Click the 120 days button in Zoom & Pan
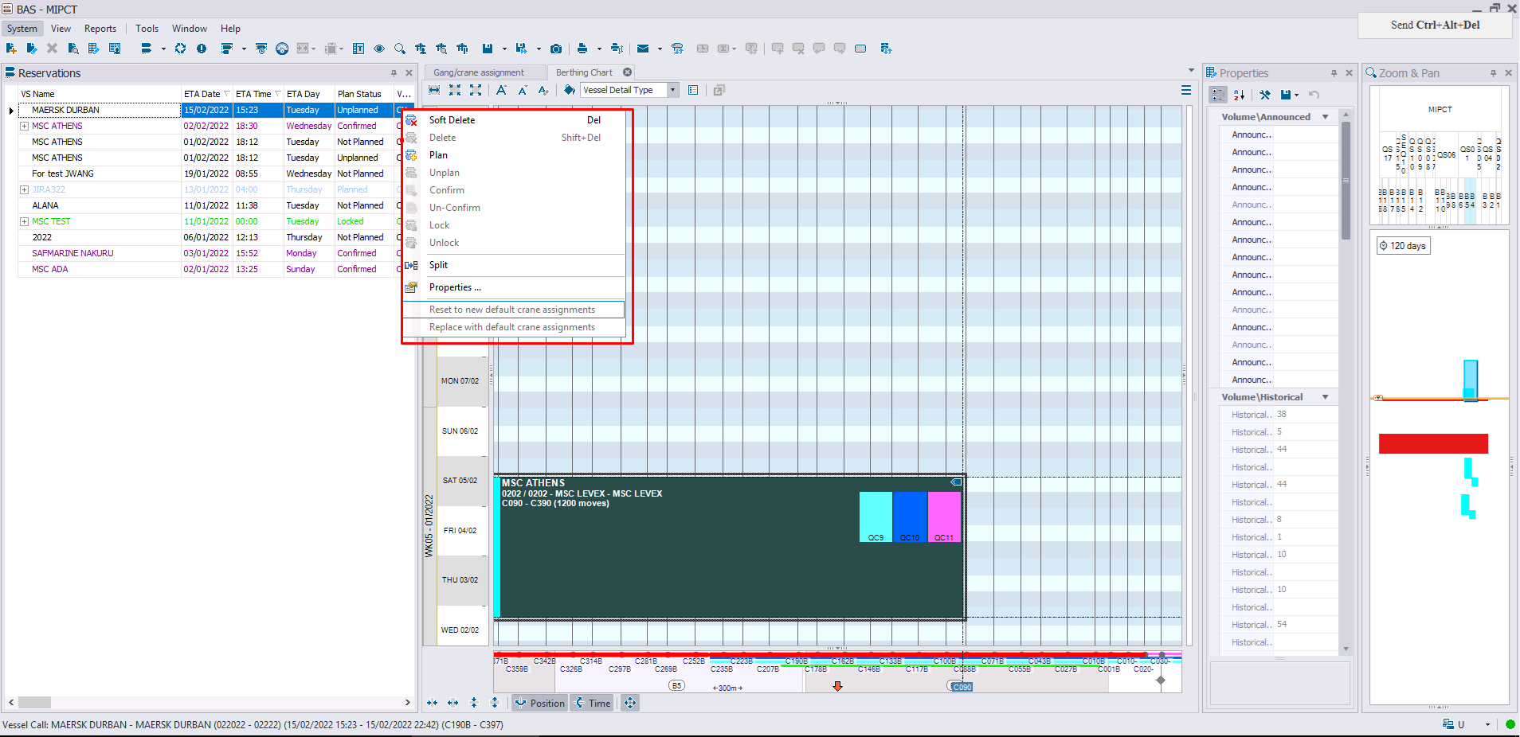1520x737 pixels. pyautogui.click(x=1404, y=246)
